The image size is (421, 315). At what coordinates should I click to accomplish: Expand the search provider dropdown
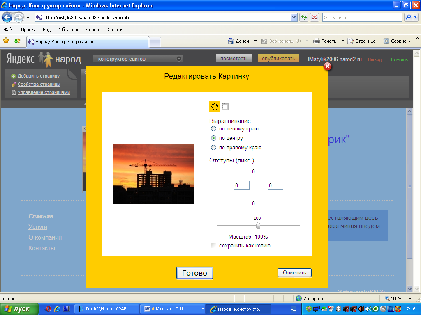pos(416,17)
